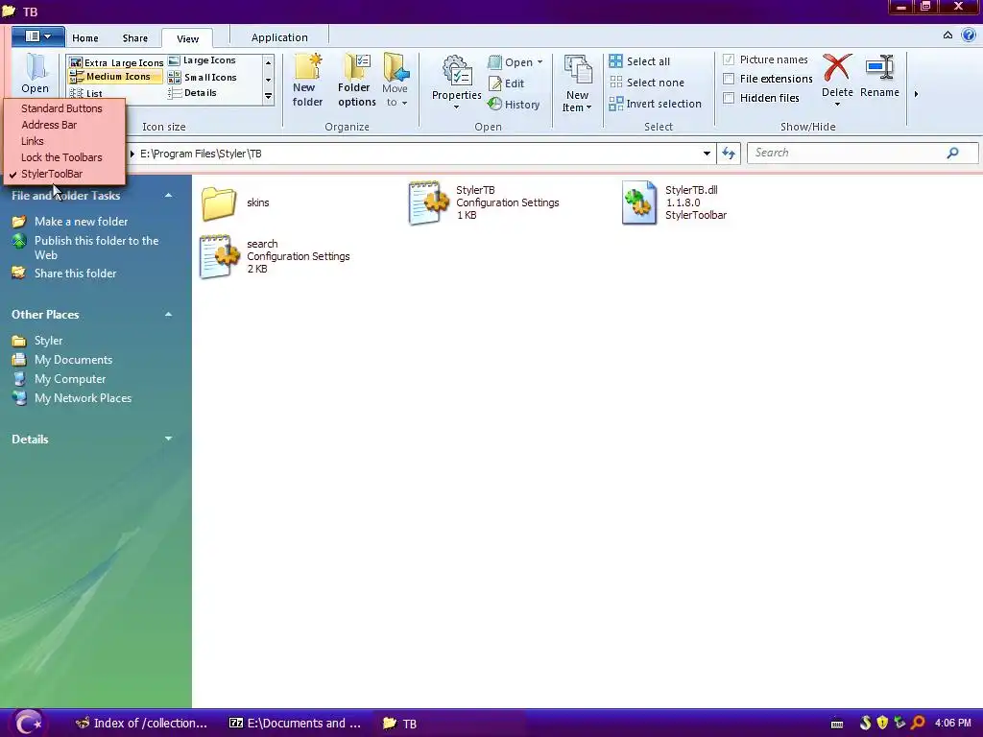Switch to Small Icons view
Image resolution: width=983 pixels, height=737 pixels.
[x=202, y=77]
